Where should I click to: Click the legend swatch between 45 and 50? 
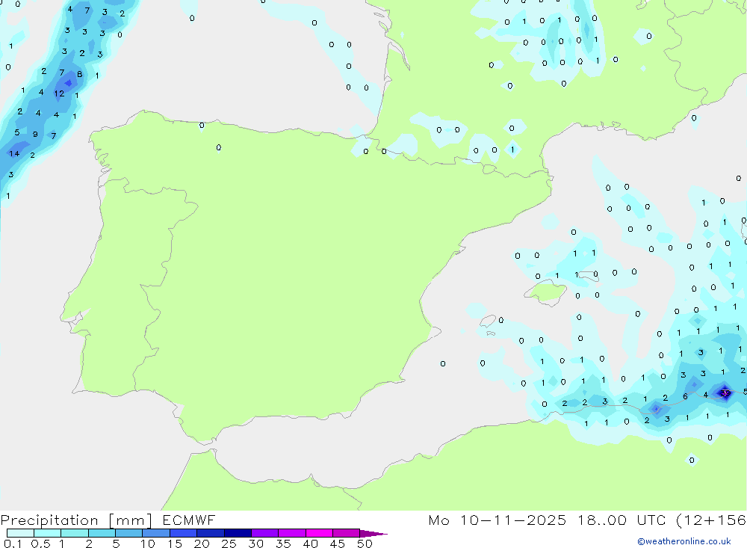click(x=347, y=533)
